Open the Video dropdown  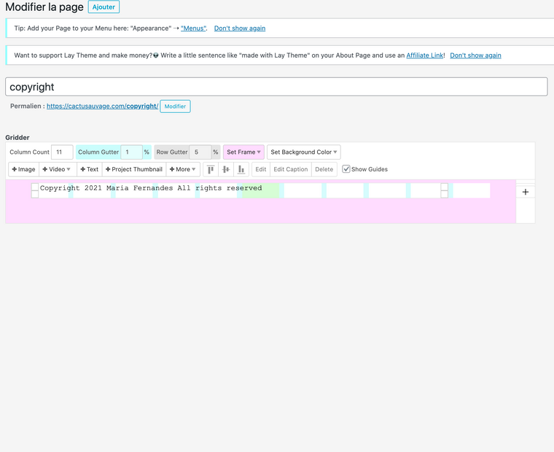(x=57, y=169)
